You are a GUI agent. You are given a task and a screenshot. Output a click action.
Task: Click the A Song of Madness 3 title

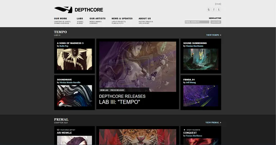[70, 43]
